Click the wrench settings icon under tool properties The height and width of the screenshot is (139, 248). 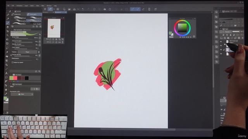tap(39, 71)
